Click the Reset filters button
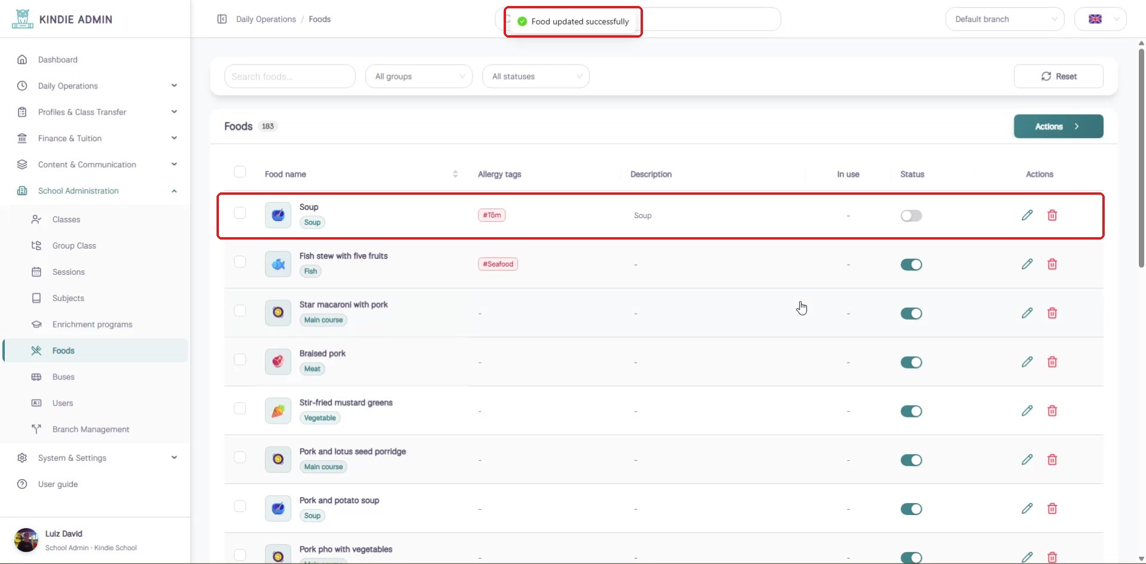Image resolution: width=1146 pixels, height=564 pixels. pyautogui.click(x=1059, y=76)
